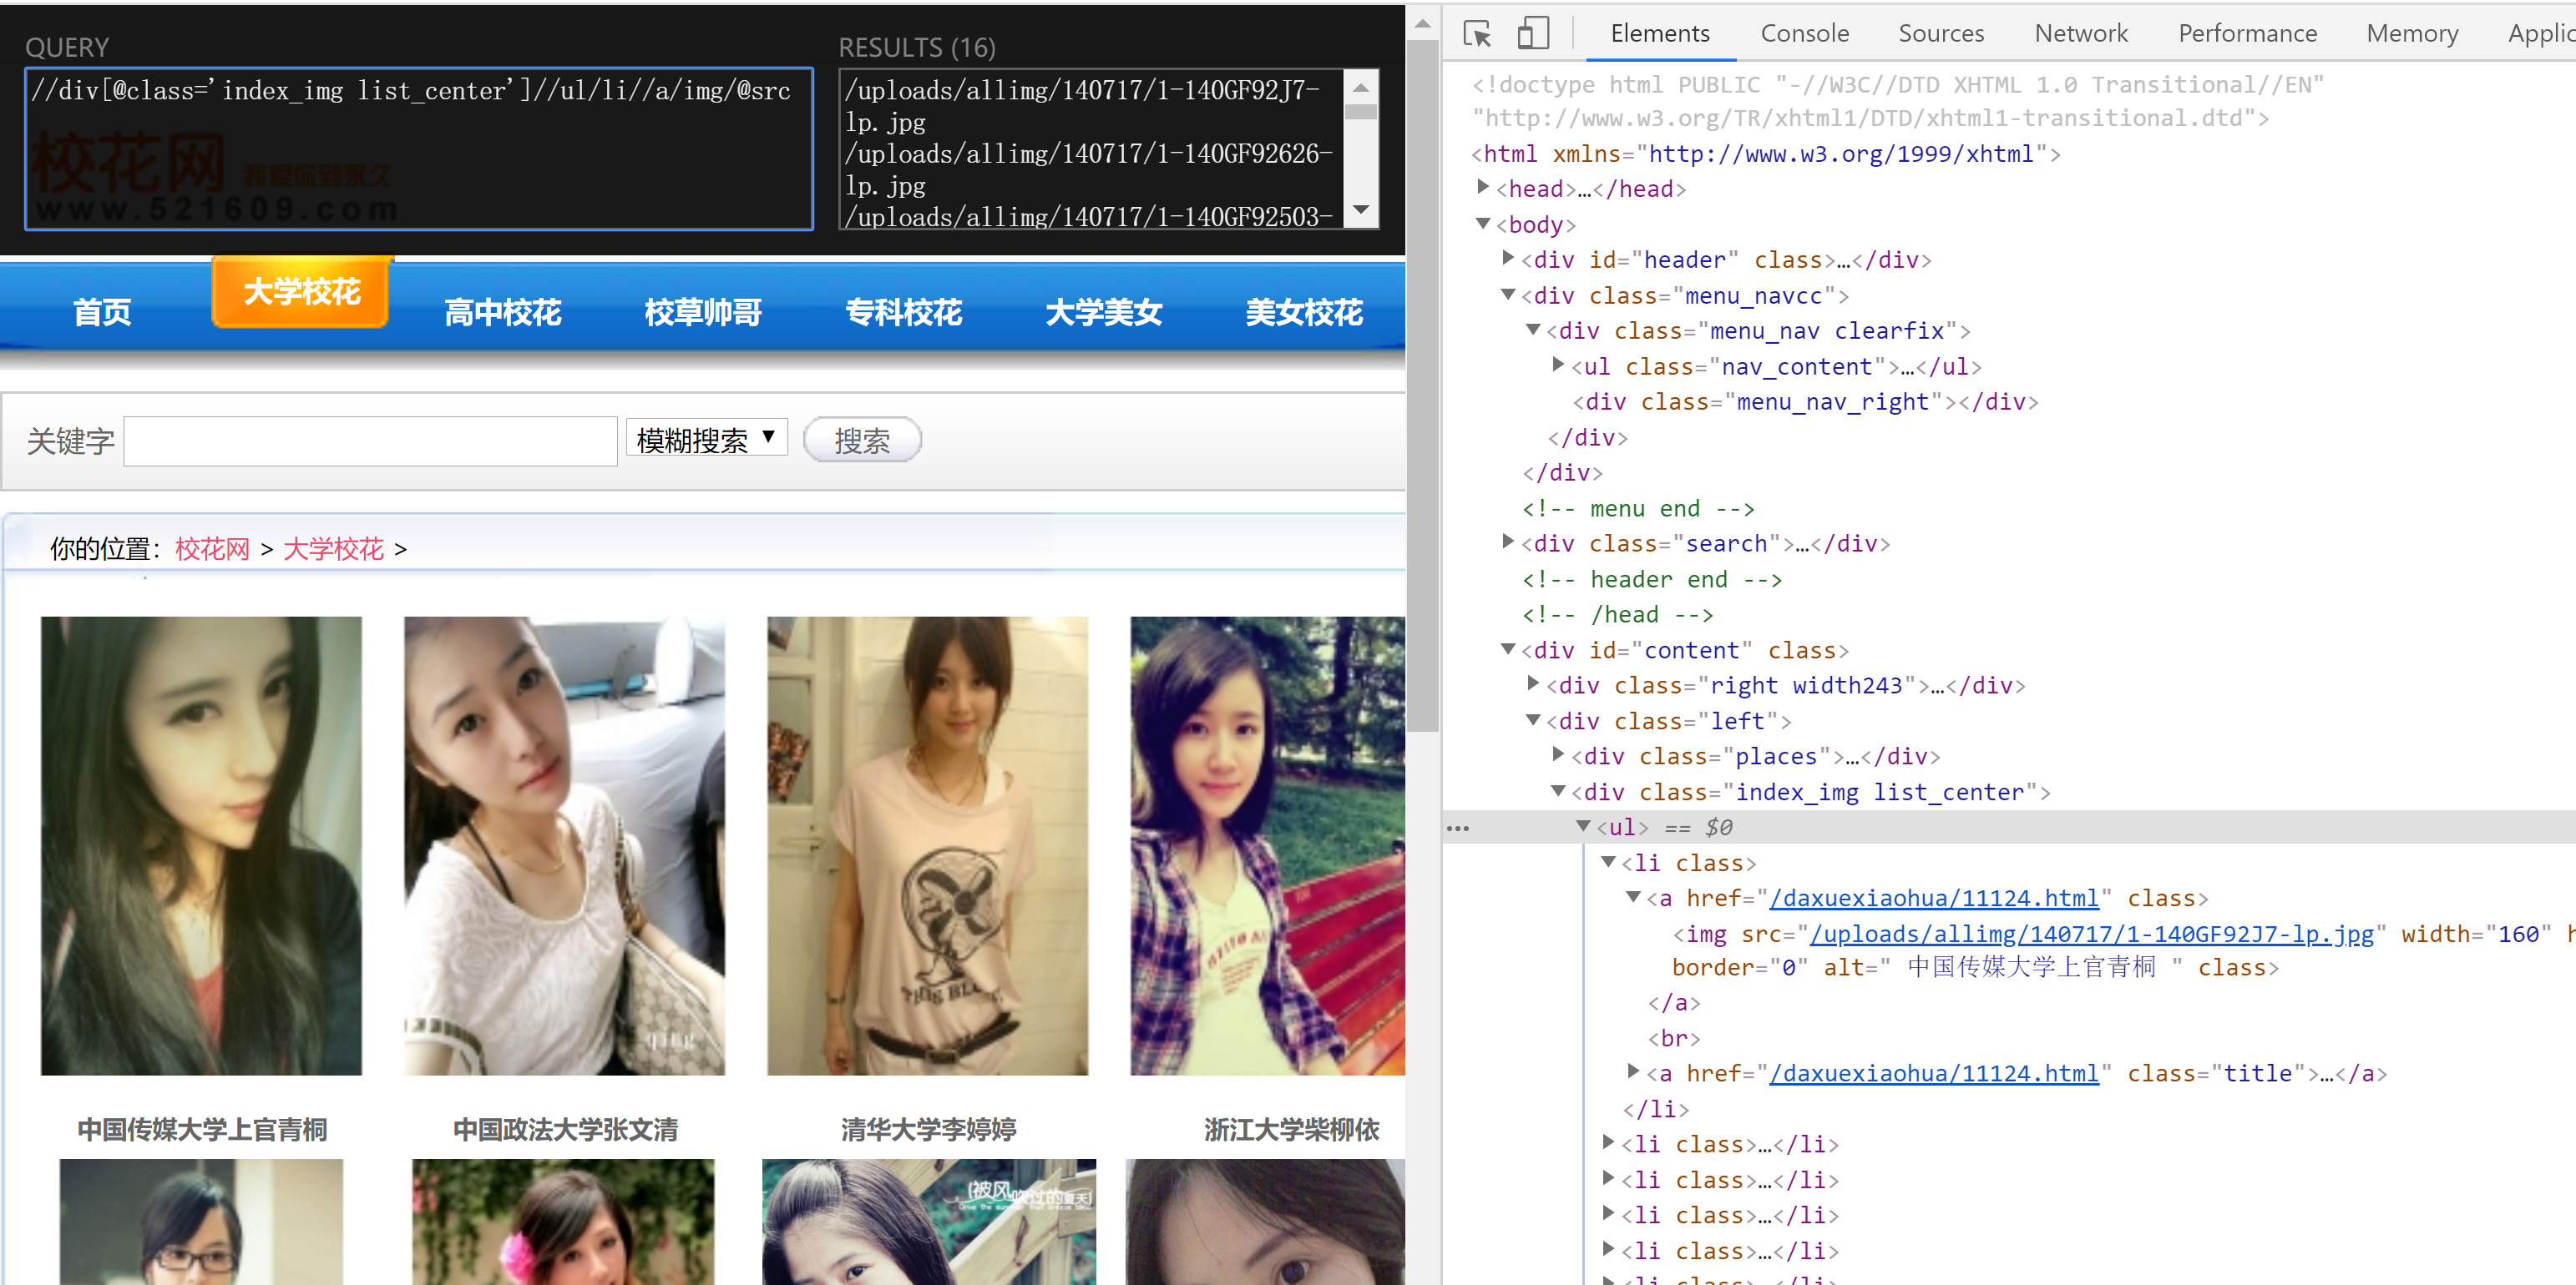The image size is (2576, 1285).
Task: Click results box scroll down arrow
Action: click(1360, 209)
